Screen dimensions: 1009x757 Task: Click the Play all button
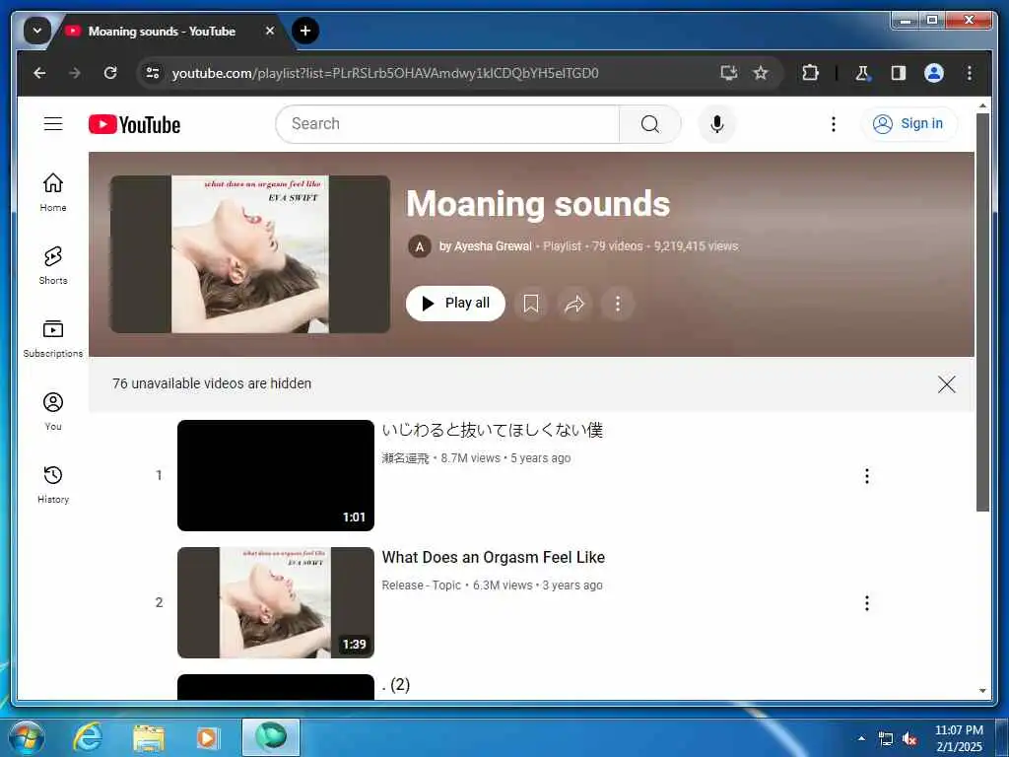point(455,304)
